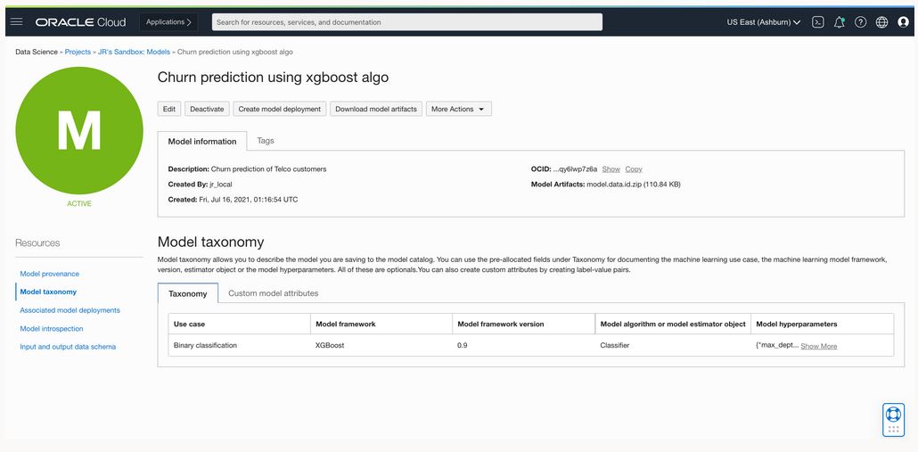The height and width of the screenshot is (452, 918).
Task: Expand the More Actions dropdown
Action: (x=458, y=109)
